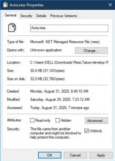Click the Modified date text

point(60,99)
